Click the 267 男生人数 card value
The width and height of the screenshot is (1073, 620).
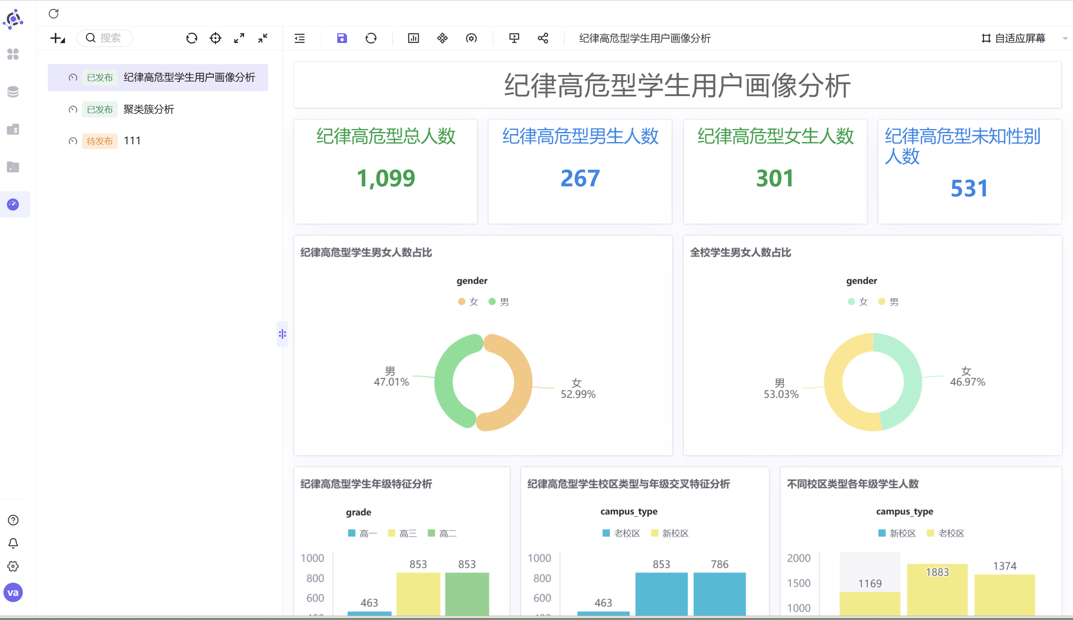coord(580,178)
